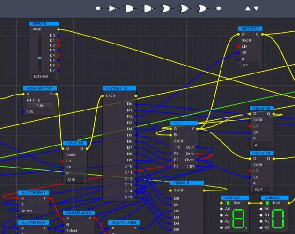295x234 pixels.
Task: Click the 16 bit-width box on ALU
Action: (x=178, y=147)
